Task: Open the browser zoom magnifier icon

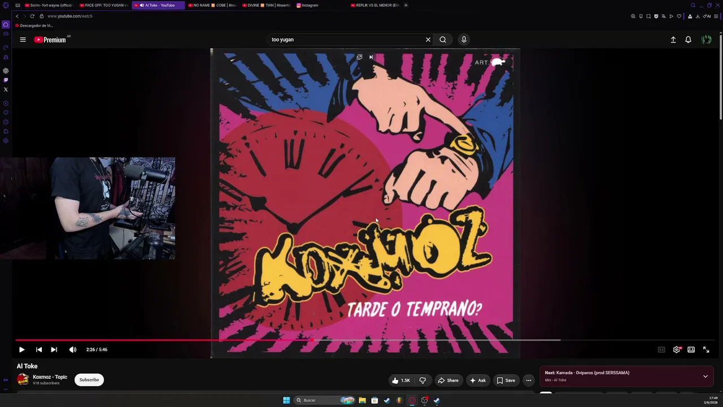Action: (x=633, y=16)
